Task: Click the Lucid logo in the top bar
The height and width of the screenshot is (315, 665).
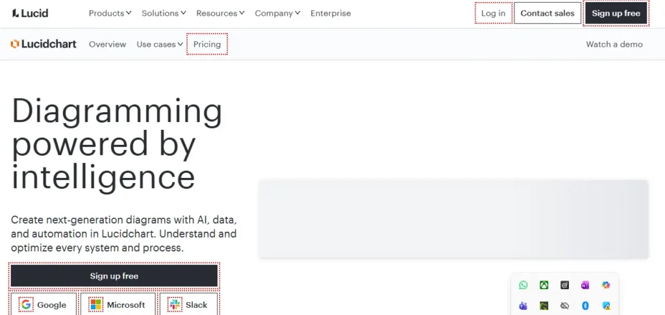Action: point(30,13)
